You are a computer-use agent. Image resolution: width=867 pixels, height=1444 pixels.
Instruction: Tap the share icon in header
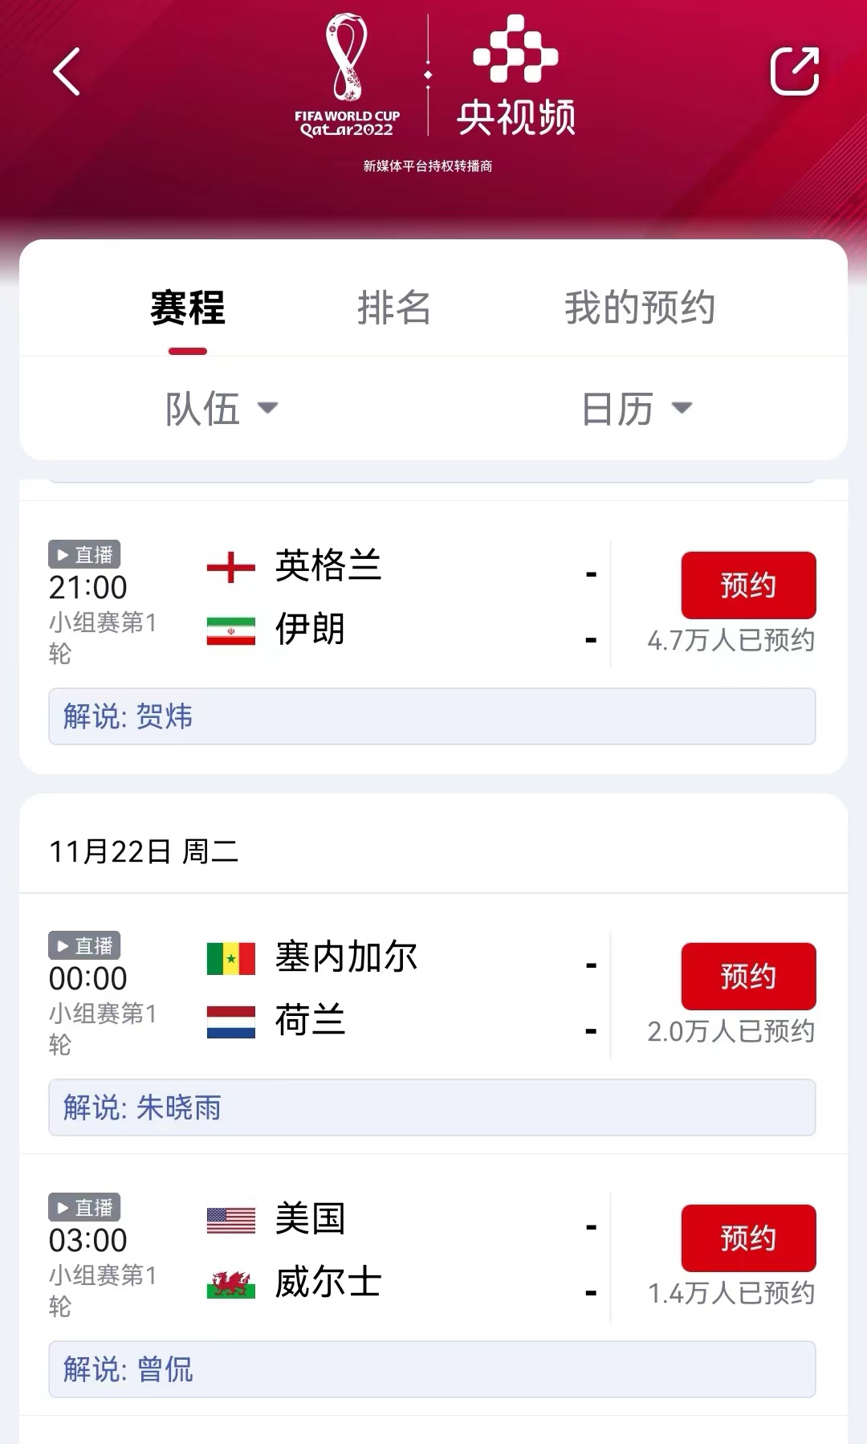(794, 71)
